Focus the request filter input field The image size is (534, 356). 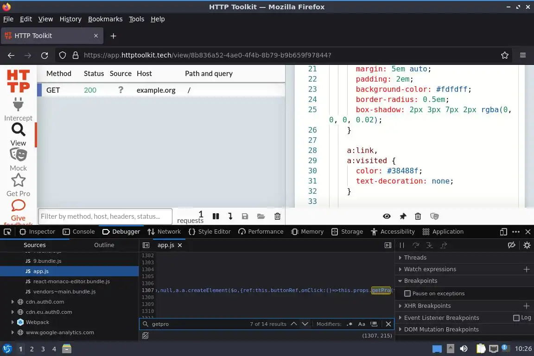[105, 216]
